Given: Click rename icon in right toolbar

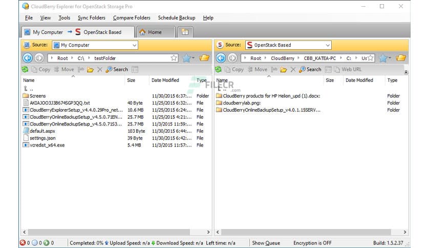Looking at the screenshot, I should 274,69.
